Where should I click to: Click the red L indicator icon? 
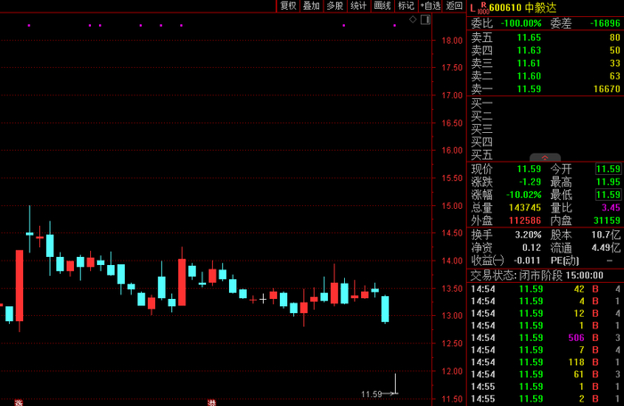[472, 8]
